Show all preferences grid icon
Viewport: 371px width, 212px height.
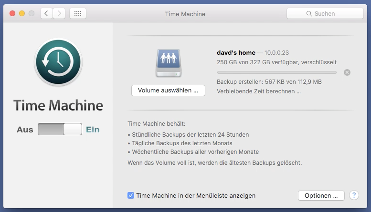click(78, 13)
